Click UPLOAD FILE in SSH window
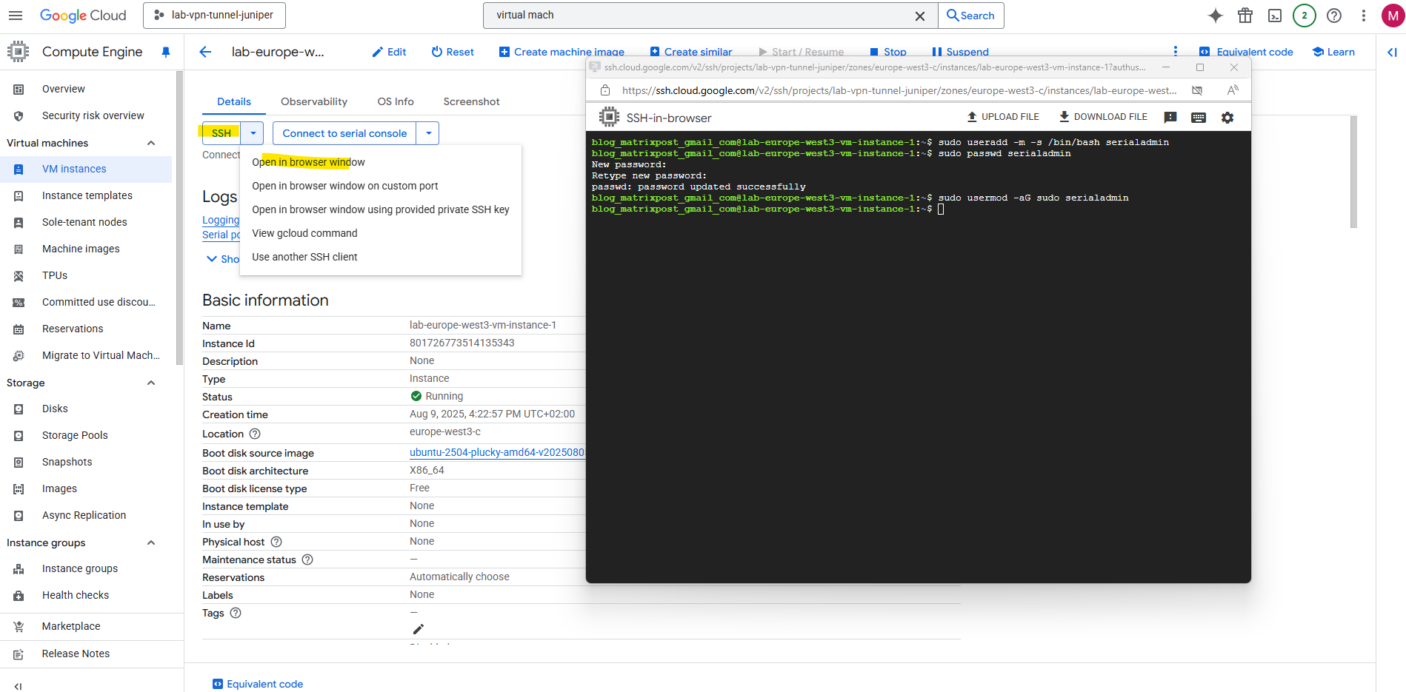The width and height of the screenshot is (1406, 692). pos(1003,117)
